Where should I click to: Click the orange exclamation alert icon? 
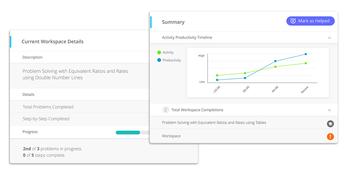pyautogui.click(x=330, y=137)
